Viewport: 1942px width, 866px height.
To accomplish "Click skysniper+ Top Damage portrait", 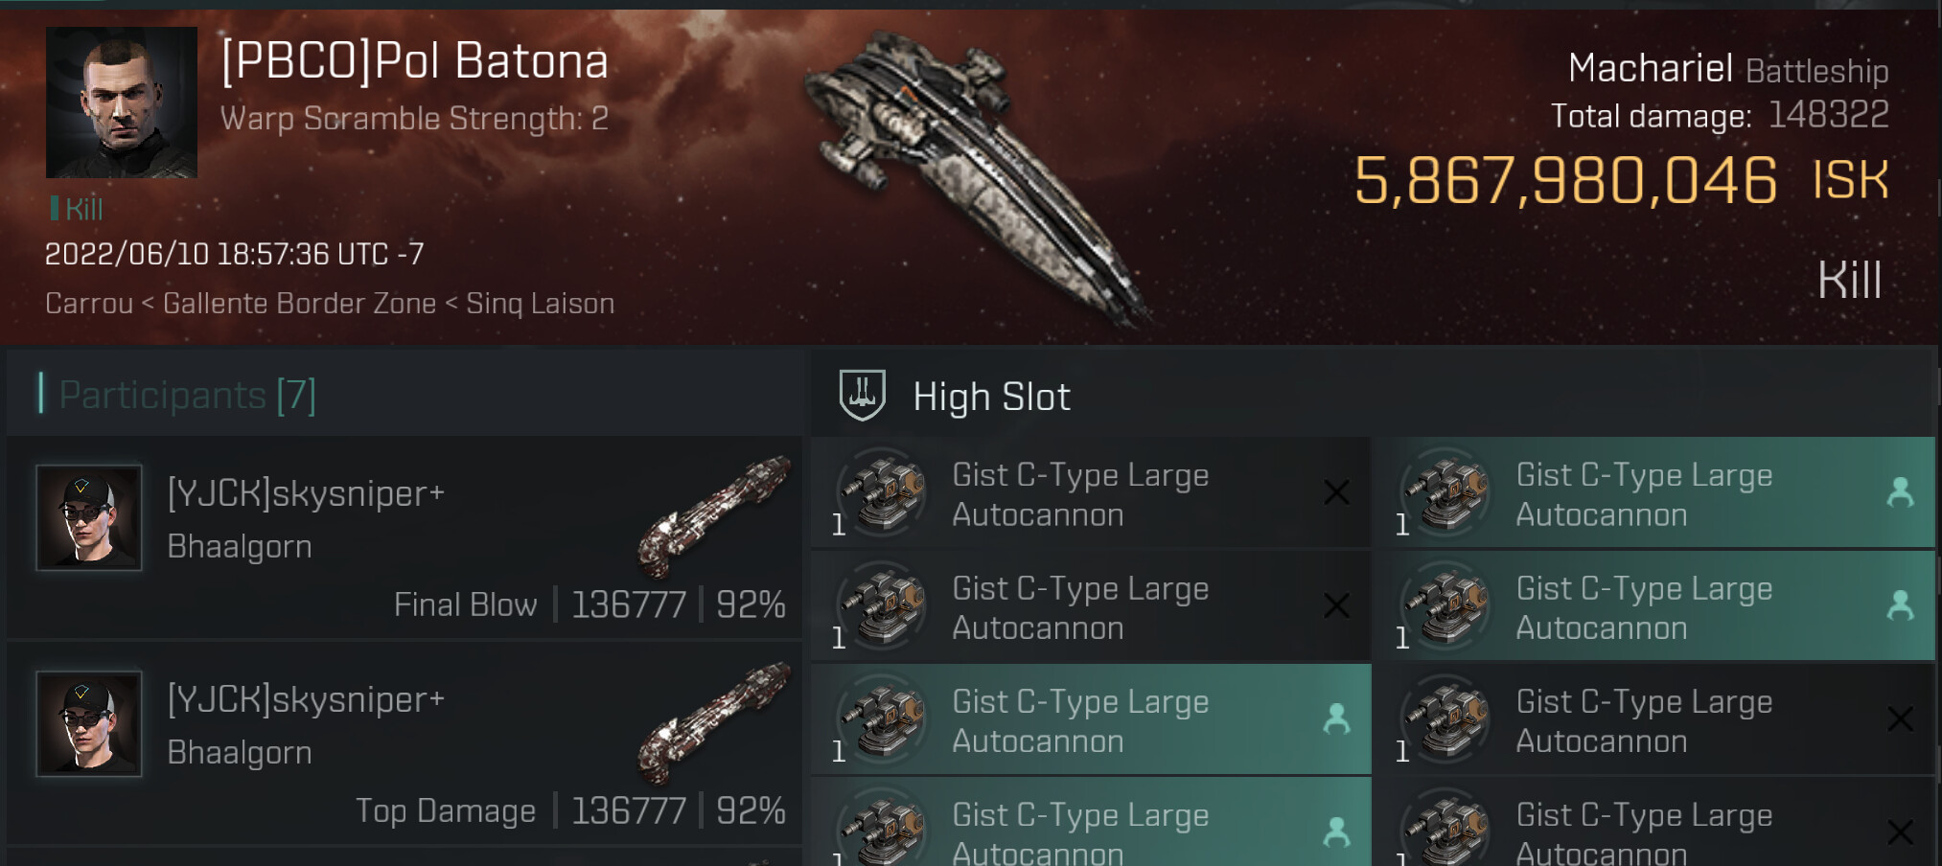I will point(89,723).
